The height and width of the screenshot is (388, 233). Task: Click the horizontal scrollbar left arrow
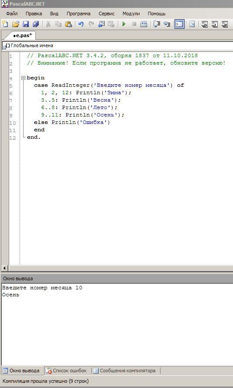click(x=4, y=268)
